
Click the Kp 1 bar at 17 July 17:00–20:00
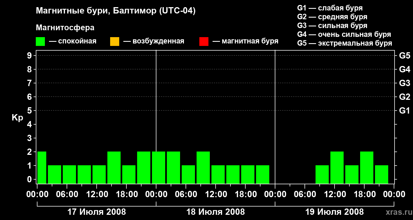(129, 174)
